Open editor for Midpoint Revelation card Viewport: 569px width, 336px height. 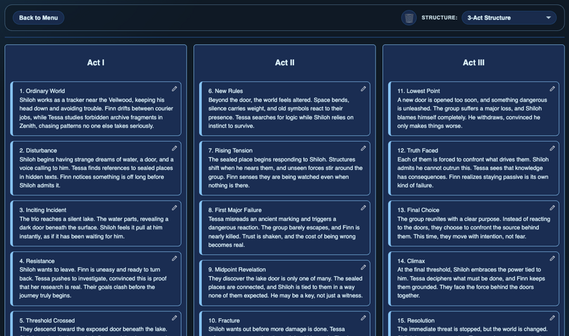364,267
